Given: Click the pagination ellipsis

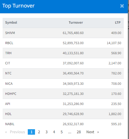Looking at the screenshot, I should [70, 132].
